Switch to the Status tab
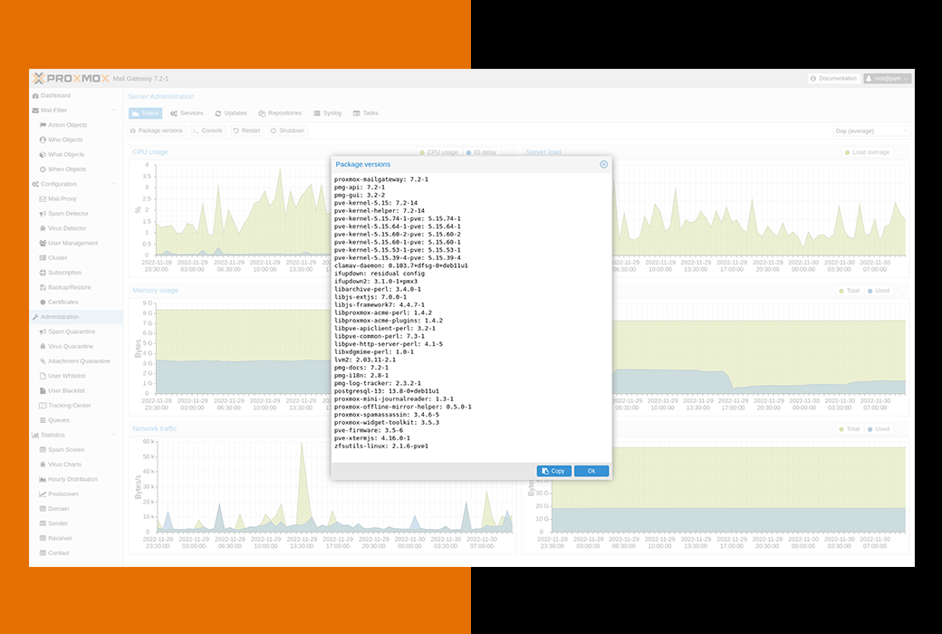 pyautogui.click(x=146, y=113)
